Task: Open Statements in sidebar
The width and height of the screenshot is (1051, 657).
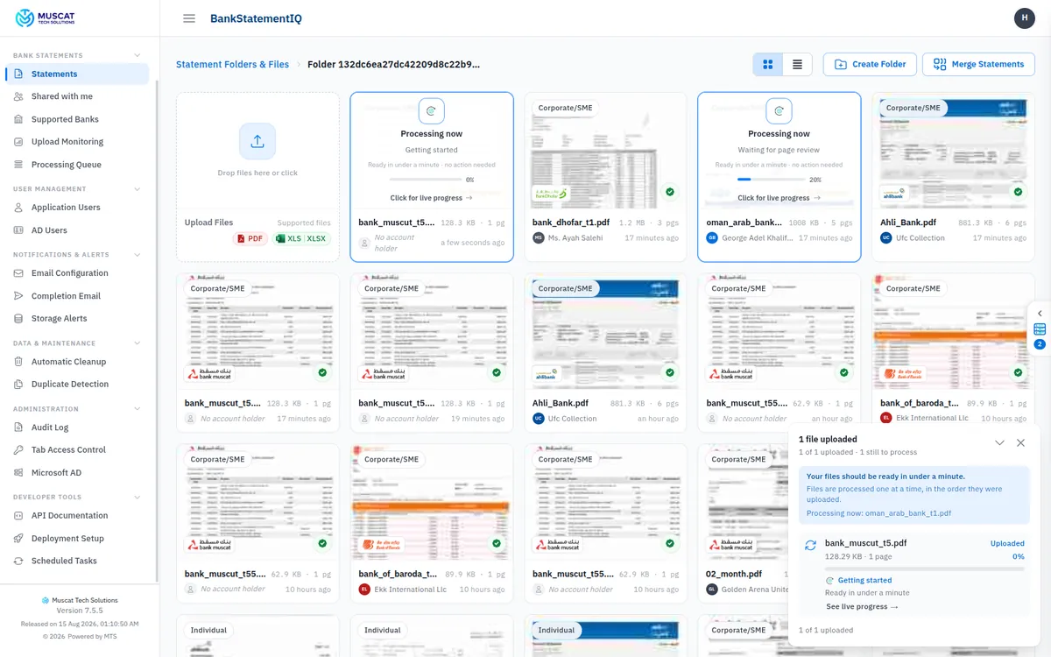Action: [x=79, y=74]
